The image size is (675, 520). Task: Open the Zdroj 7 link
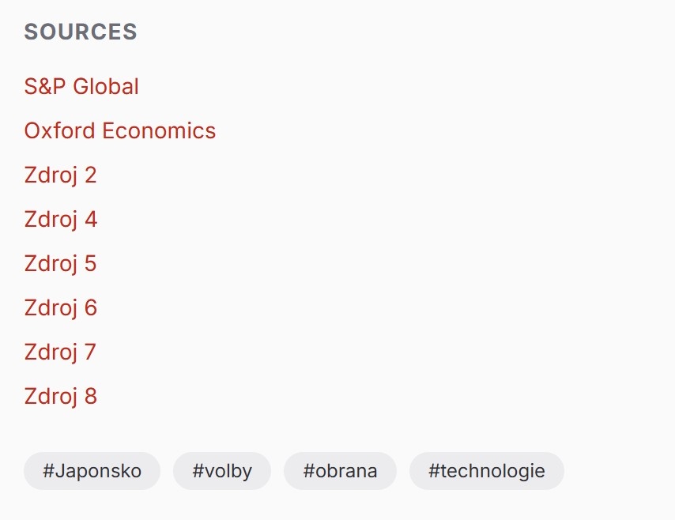pyautogui.click(x=60, y=352)
